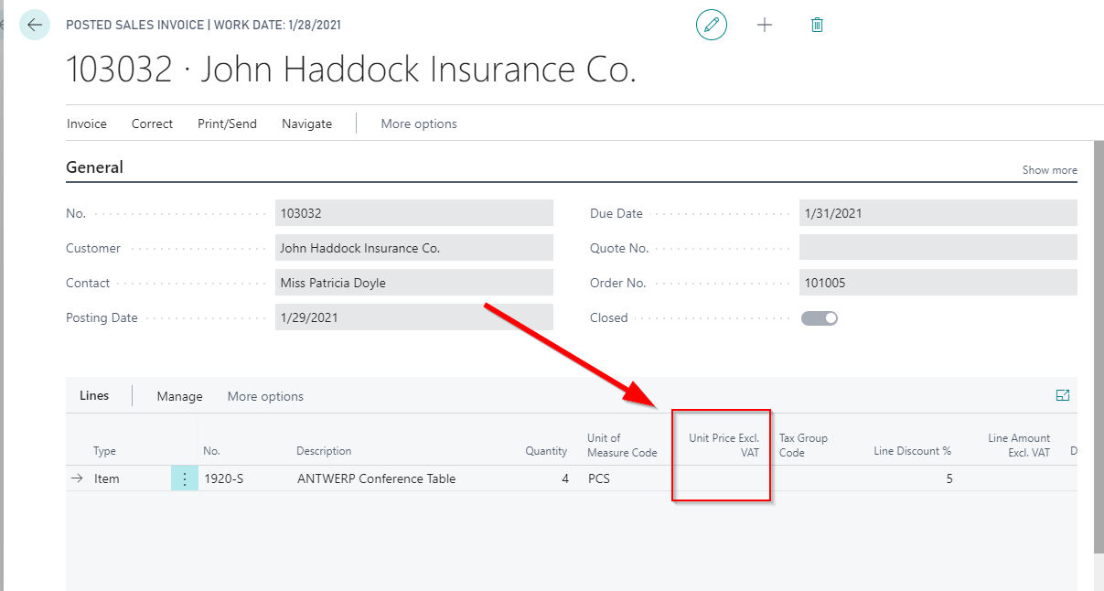Image resolution: width=1104 pixels, height=591 pixels.
Task: Click the plus icon to create new
Action: coord(765,25)
